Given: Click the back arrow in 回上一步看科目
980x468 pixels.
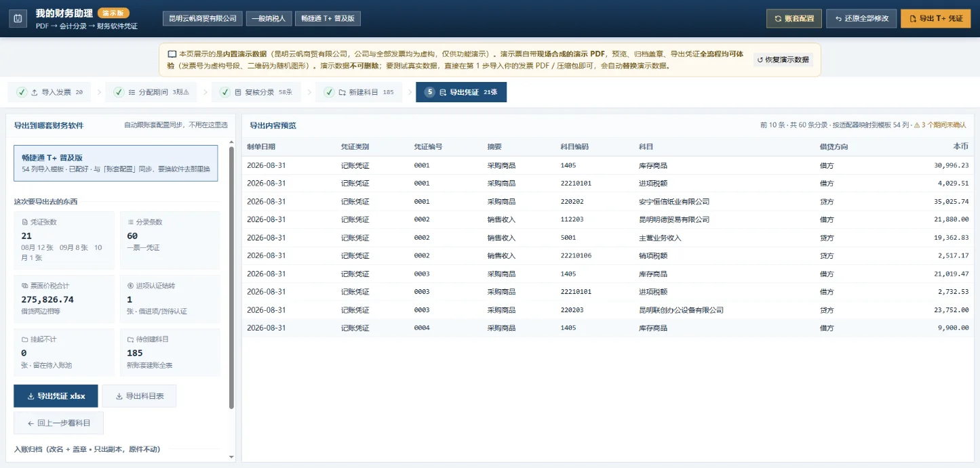Looking at the screenshot, I should click(31, 423).
